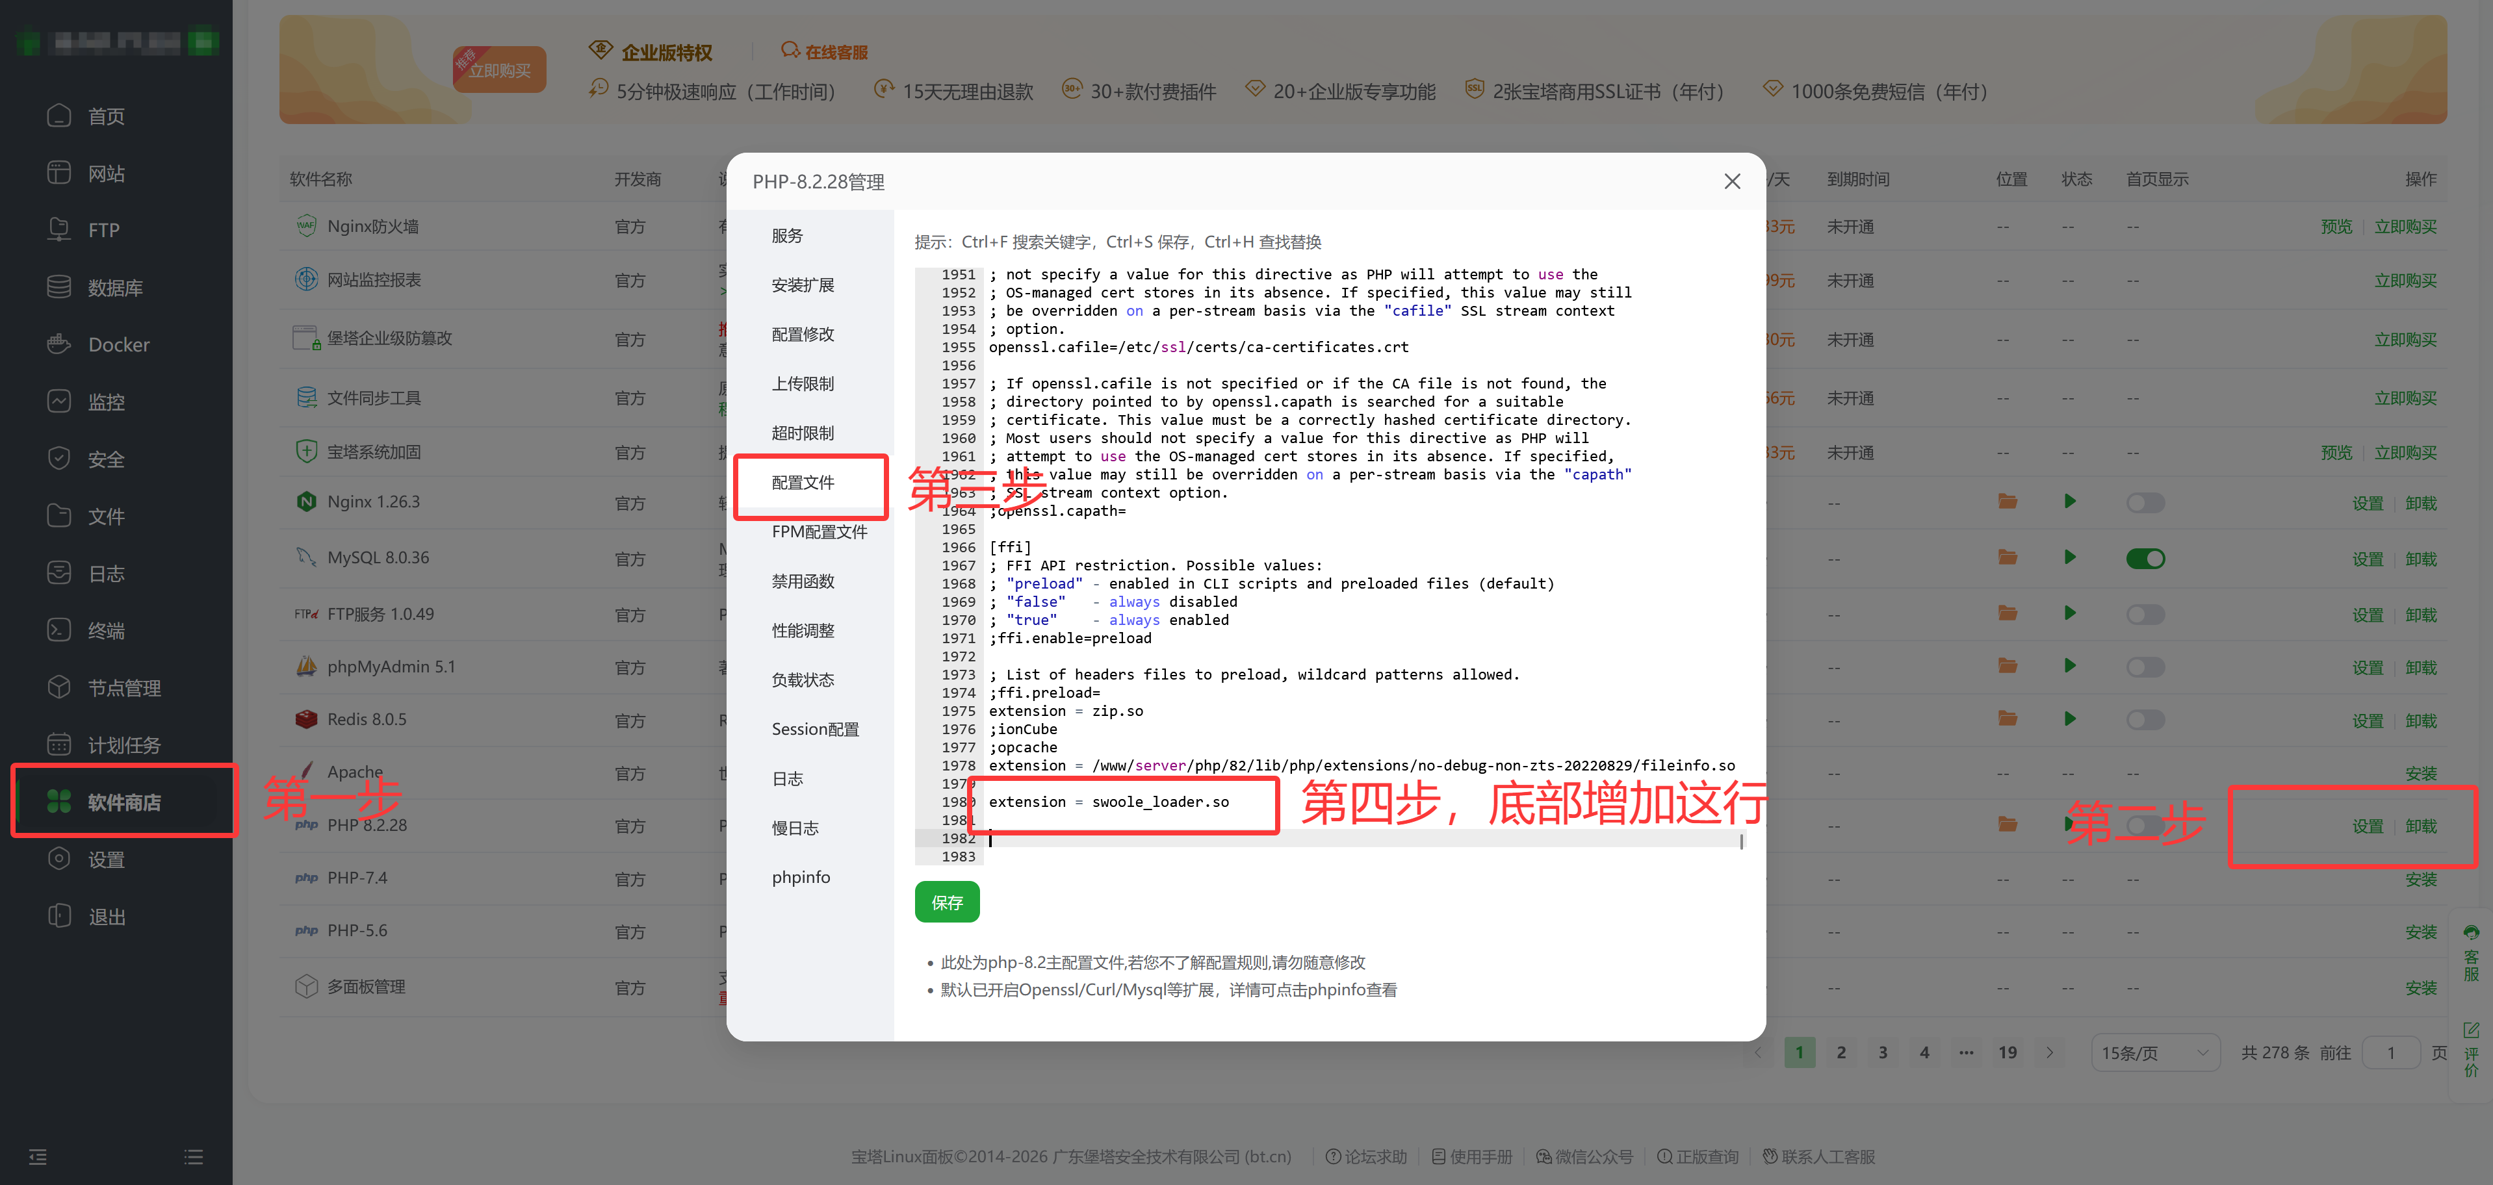The image size is (2493, 1185).
Task: Click the play status icon for MySQL
Action: coord(2069,558)
